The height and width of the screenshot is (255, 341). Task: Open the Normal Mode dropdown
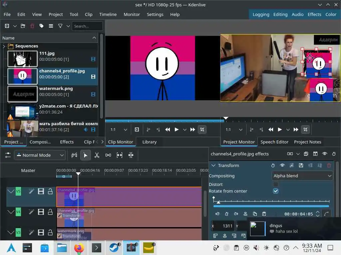40,155
